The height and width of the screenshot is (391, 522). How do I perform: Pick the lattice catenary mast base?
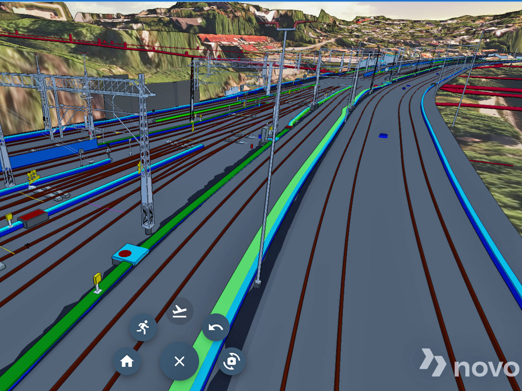[x=148, y=229]
